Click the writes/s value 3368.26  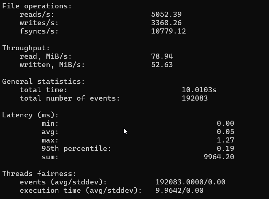pyautogui.click(x=166, y=23)
